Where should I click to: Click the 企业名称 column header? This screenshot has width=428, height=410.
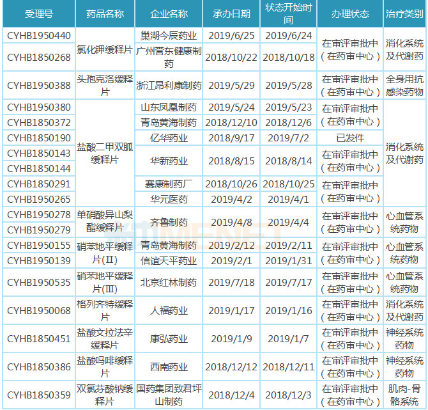pyautogui.click(x=169, y=13)
